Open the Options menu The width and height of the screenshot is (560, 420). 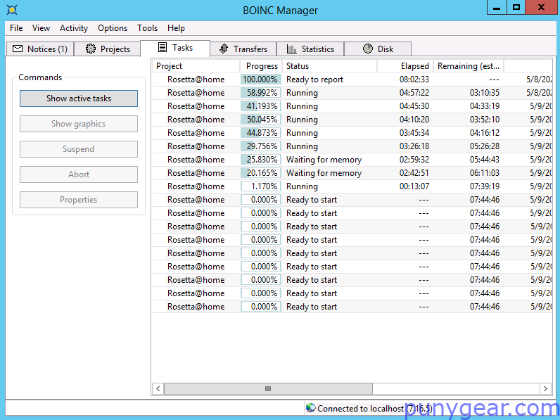113,28
